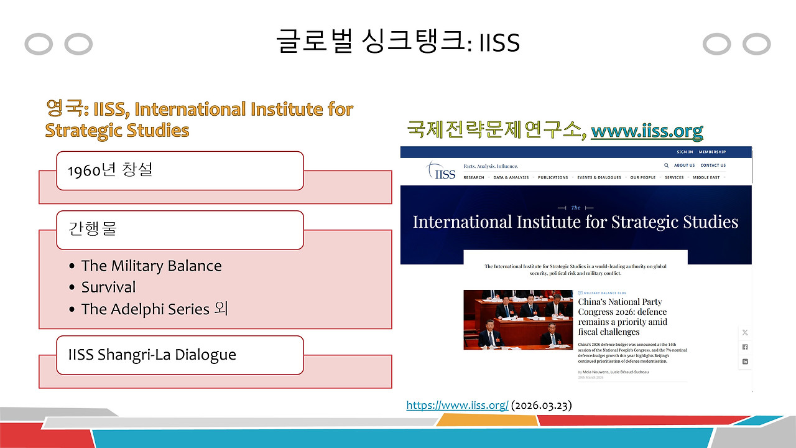796x448 pixels.
Task: Open the ABOUT US page
Action: click(x=683, y=165)
